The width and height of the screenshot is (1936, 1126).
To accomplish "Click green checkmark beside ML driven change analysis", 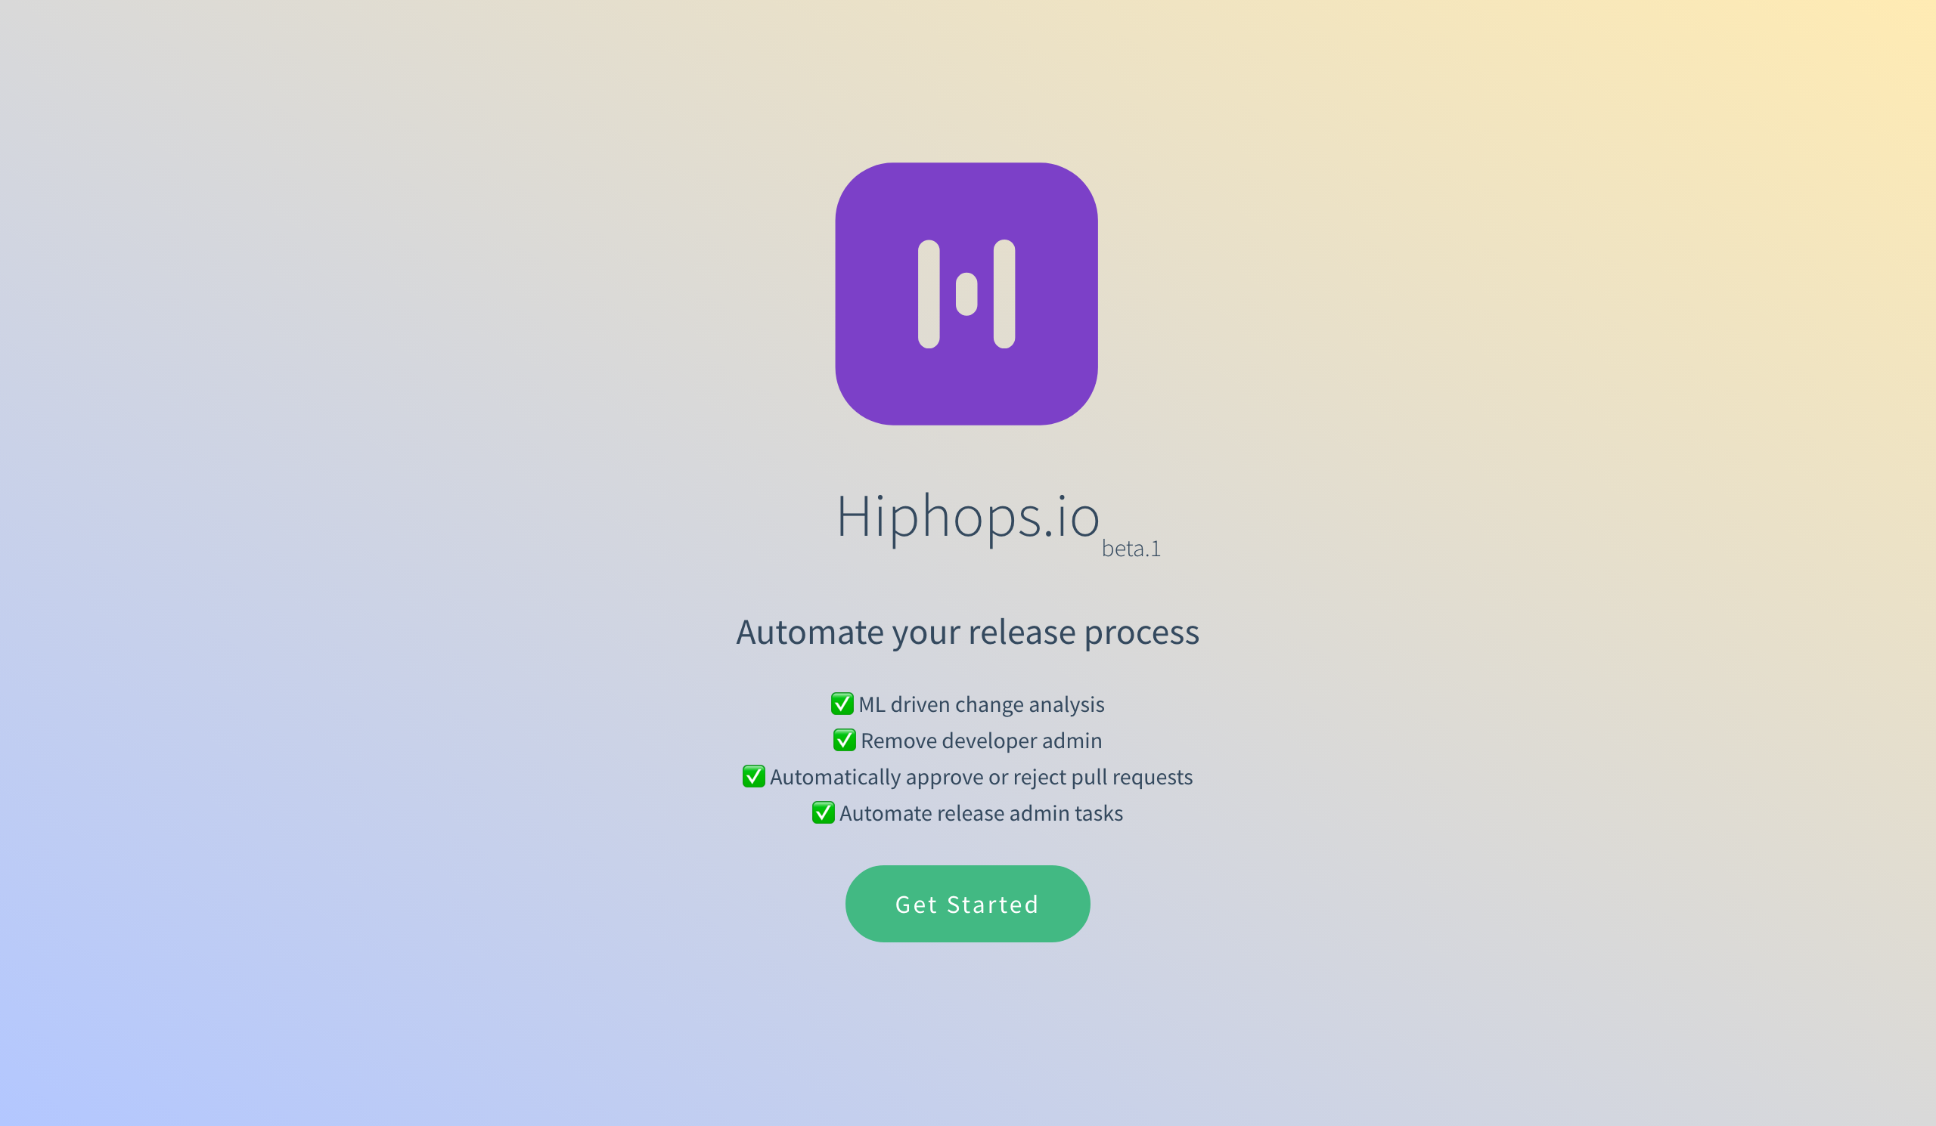I will (x=842, y=703).
